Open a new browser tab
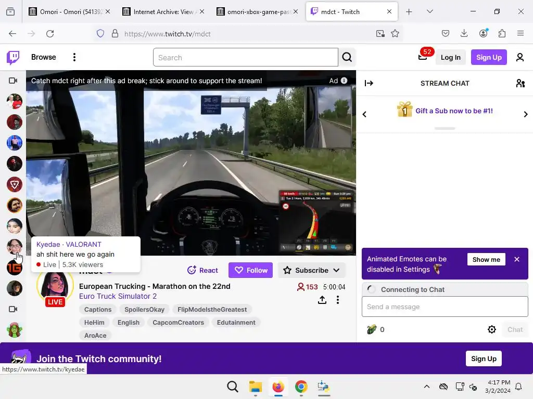 tap(409, 11)
